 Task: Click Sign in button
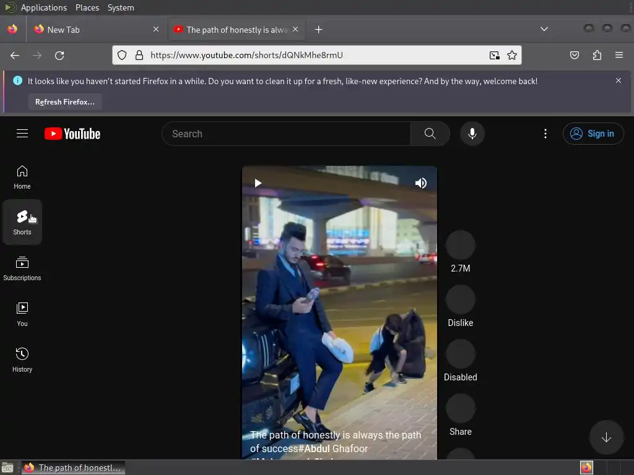coord(593,134)
